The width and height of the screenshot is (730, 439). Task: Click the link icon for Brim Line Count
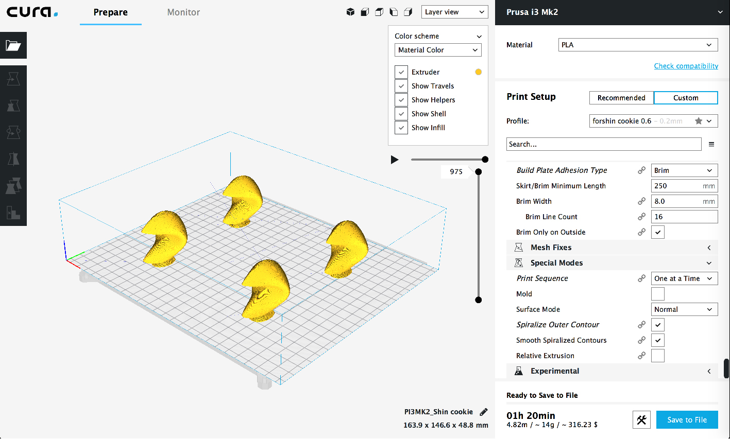coord(641,217)
